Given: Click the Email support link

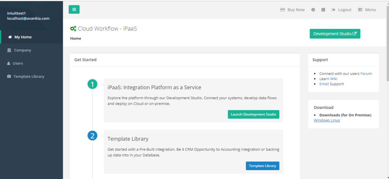Looking at the screenshot, I should tap(324, 84).
